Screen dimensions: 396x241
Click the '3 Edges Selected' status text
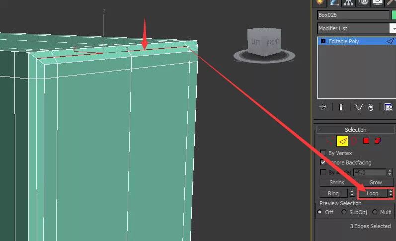click(370, 226)
